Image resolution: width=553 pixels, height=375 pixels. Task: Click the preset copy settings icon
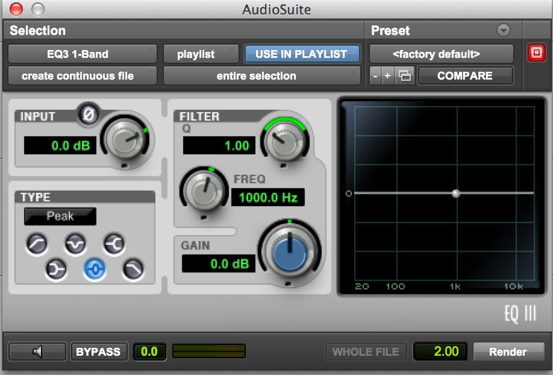coord(406,76)
